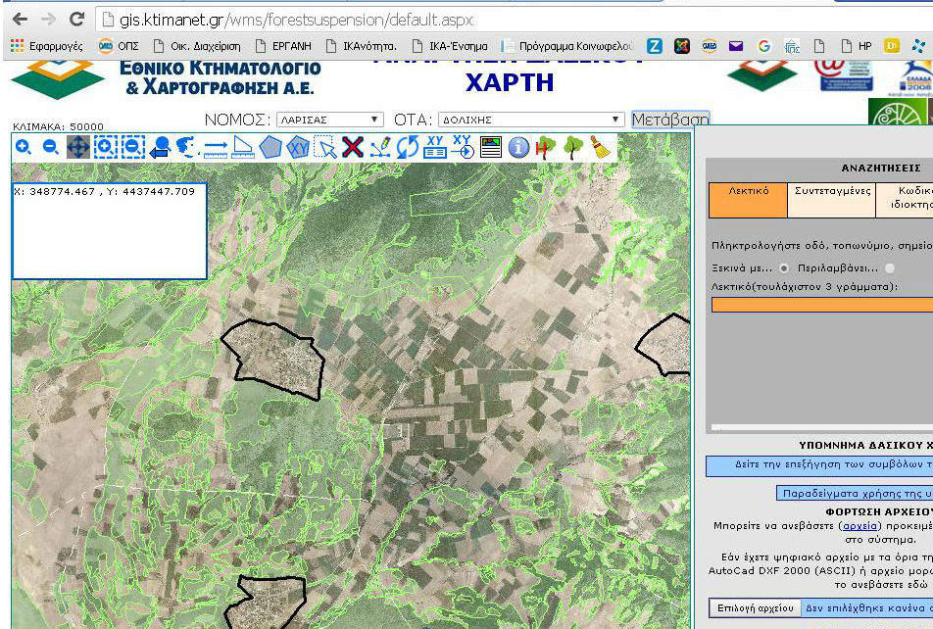
Task: Select the zoom out magnifier tool
Action: [51, 147]
